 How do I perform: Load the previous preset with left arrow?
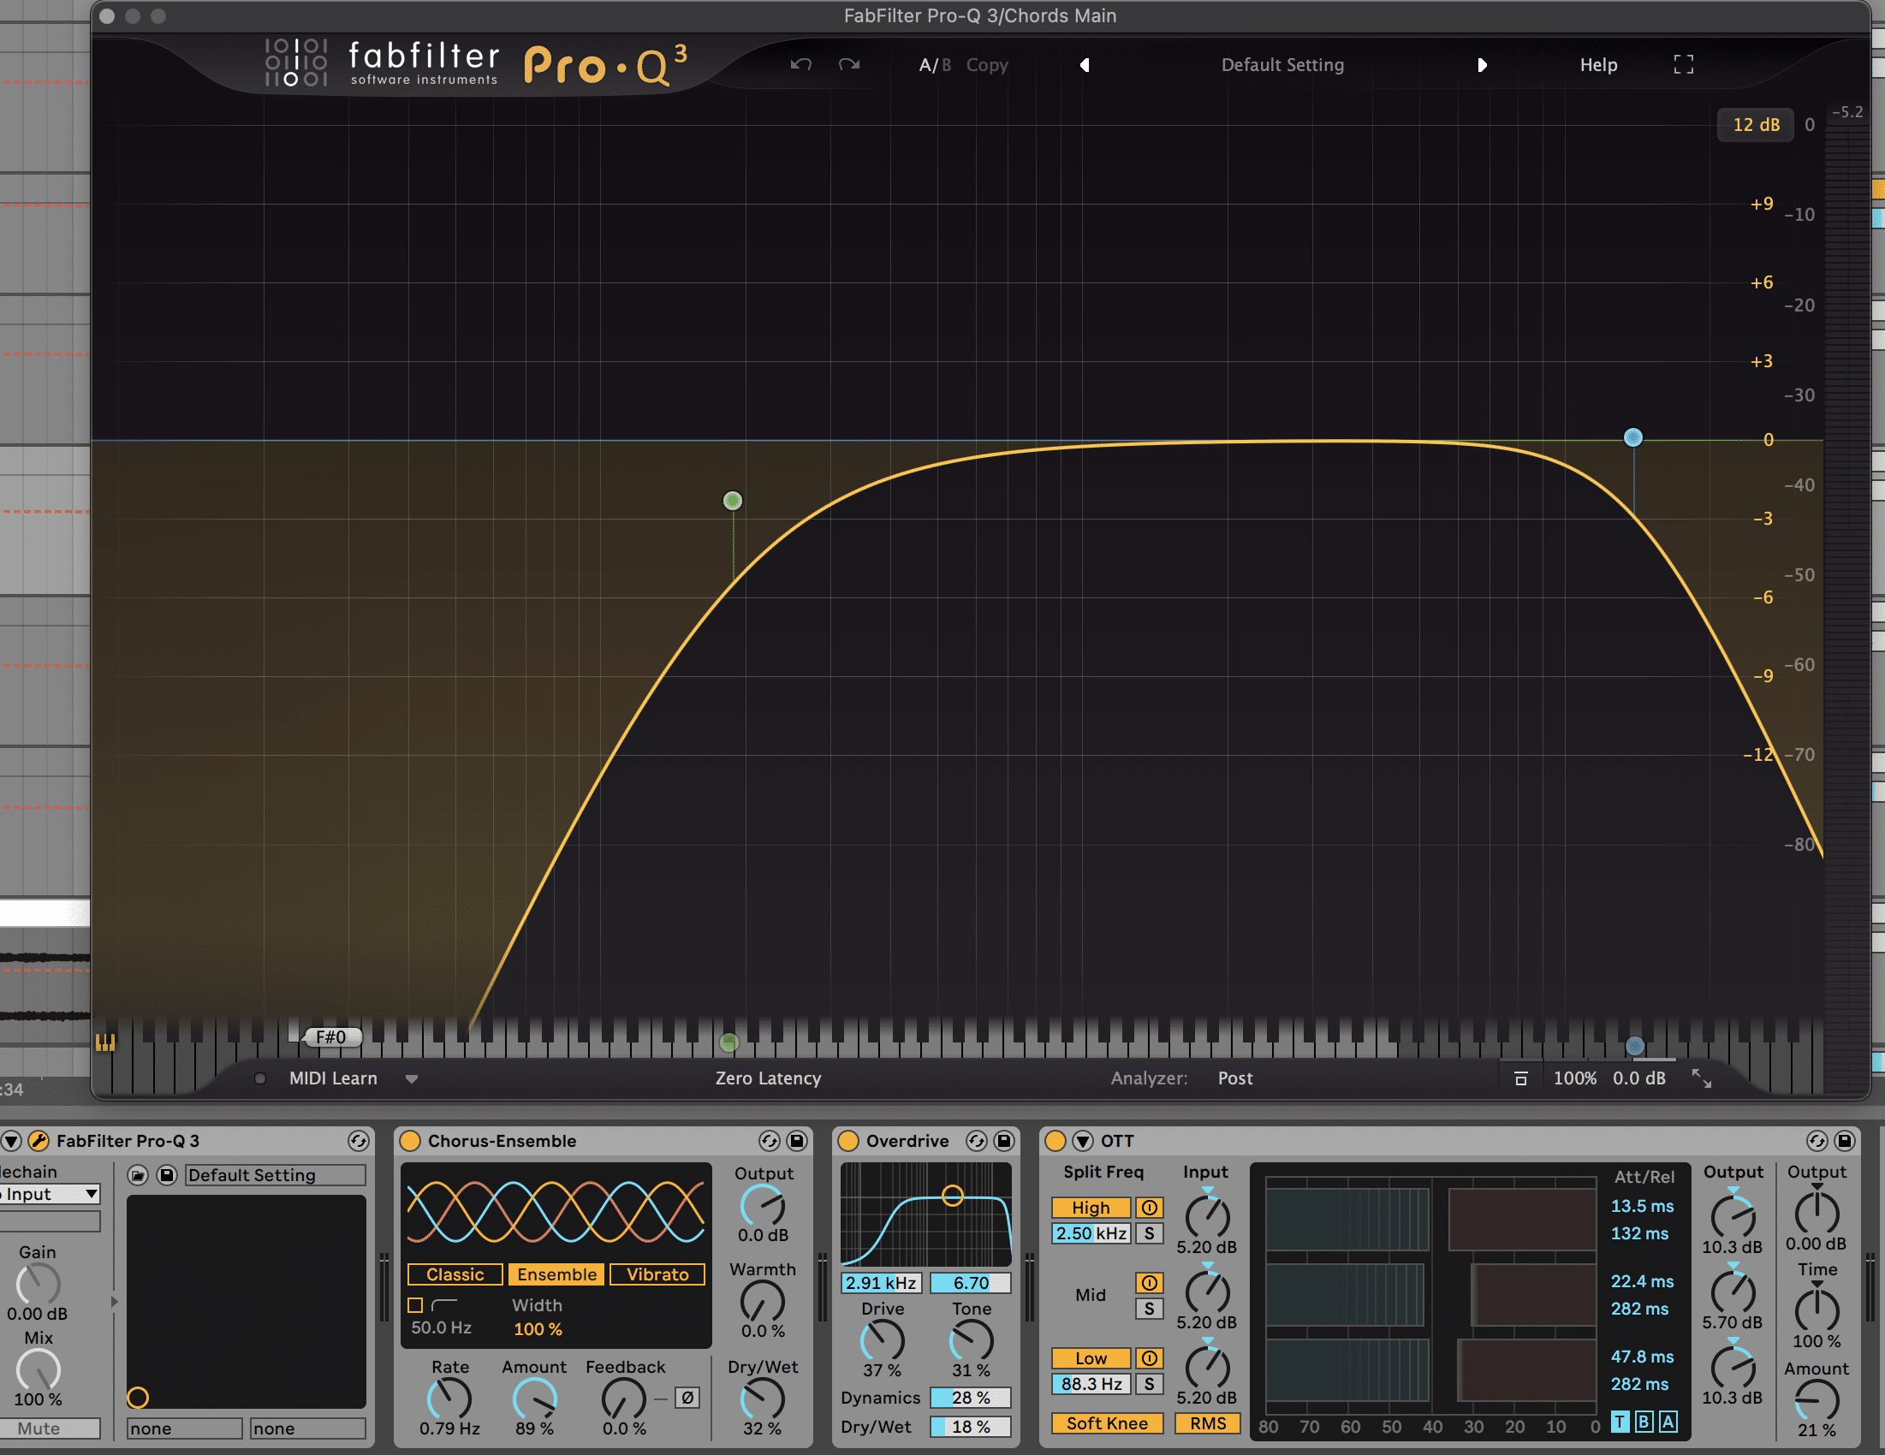1085,65
